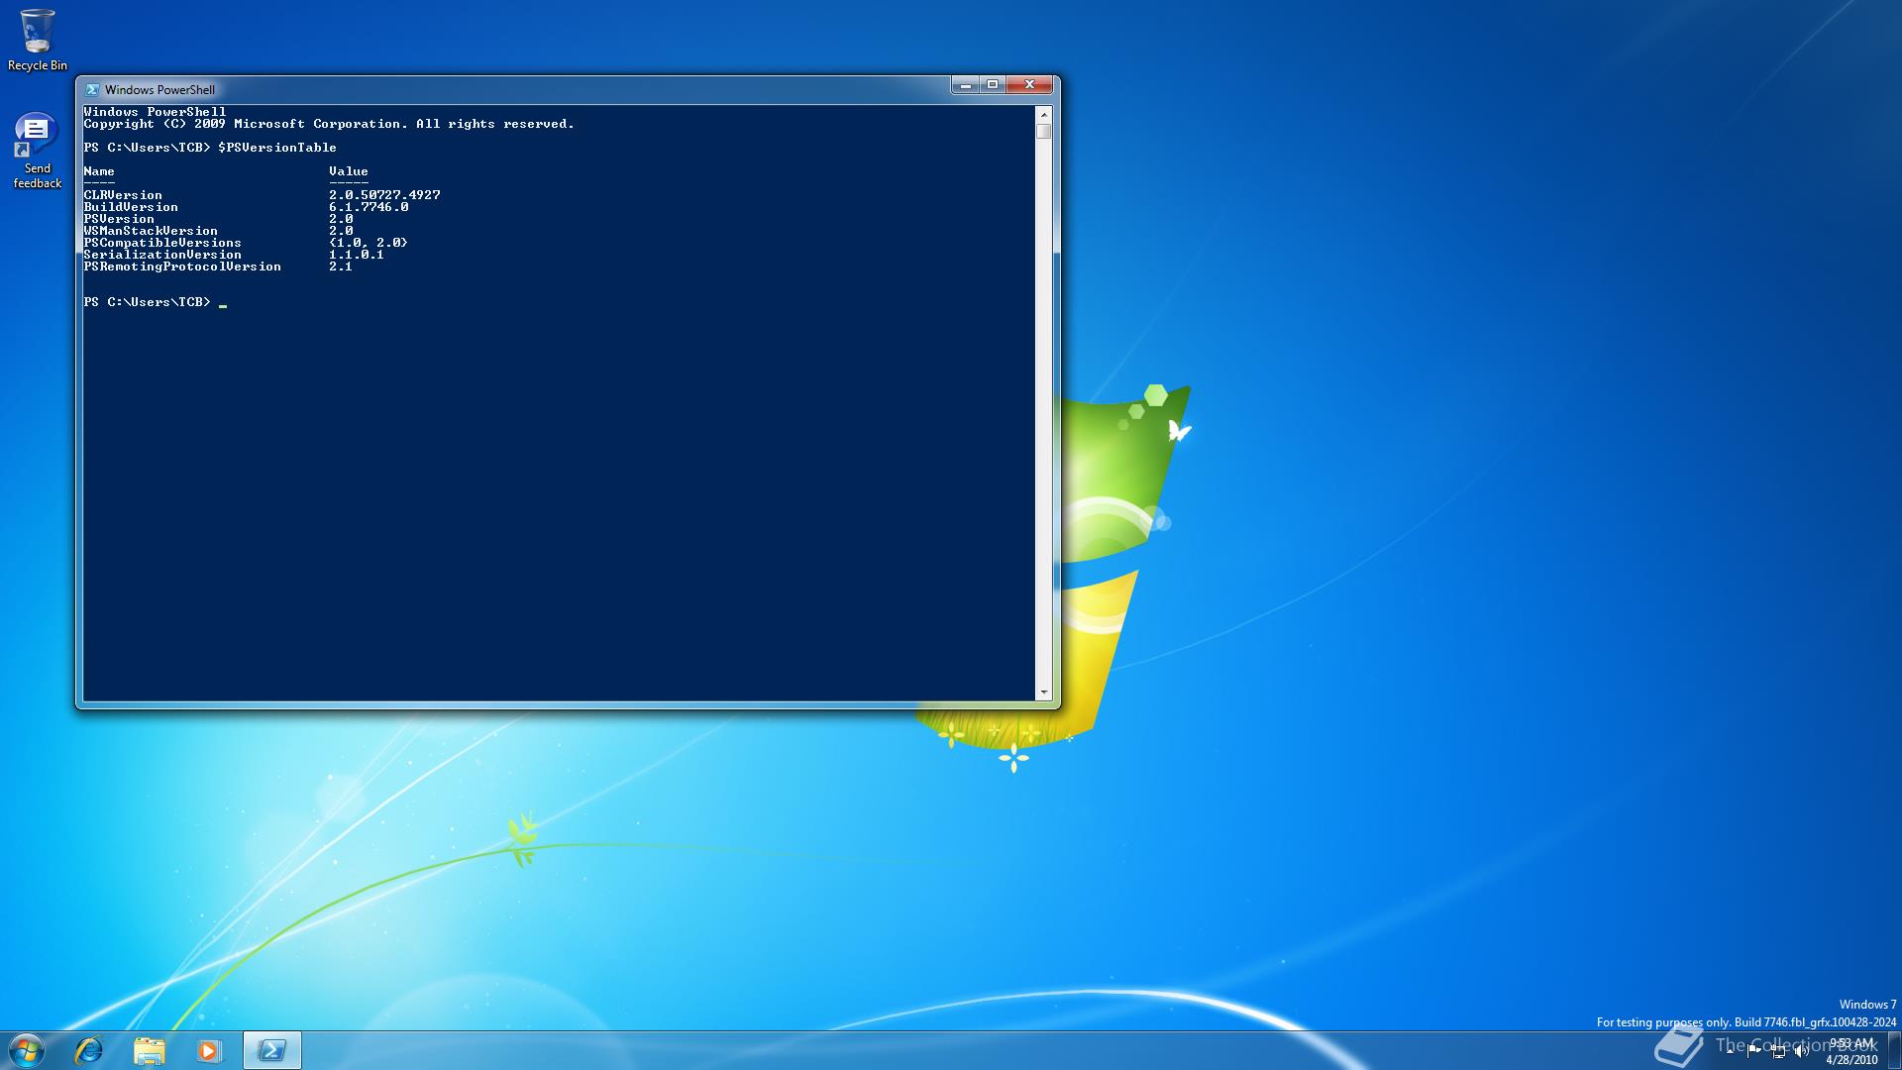This screenshot has width=1902, height=1070.
Task: Click the value 6.1.7746.0
Action: point(369,207)
